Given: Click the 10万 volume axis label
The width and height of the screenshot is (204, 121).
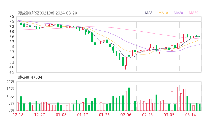Looking at the screenshot, I should tap(10, 96).
